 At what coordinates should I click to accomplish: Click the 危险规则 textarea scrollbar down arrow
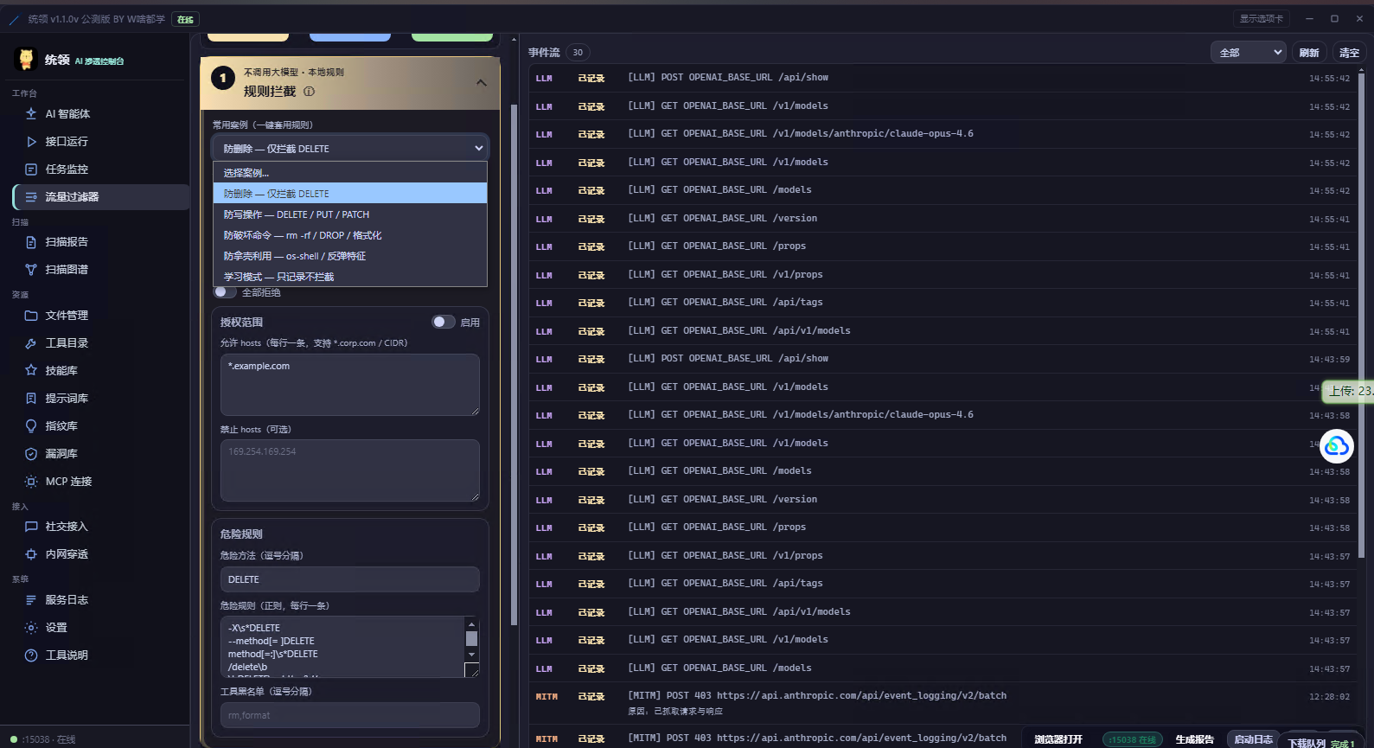[471, 656]
